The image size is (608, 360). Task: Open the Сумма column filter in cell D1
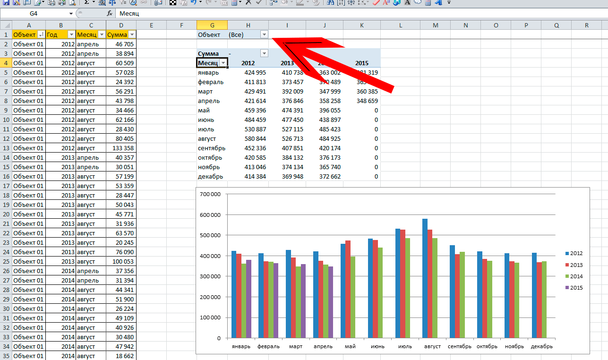coord(132,34)
